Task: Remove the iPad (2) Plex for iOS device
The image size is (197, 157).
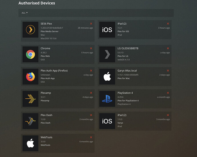Action: coord(168,24)
